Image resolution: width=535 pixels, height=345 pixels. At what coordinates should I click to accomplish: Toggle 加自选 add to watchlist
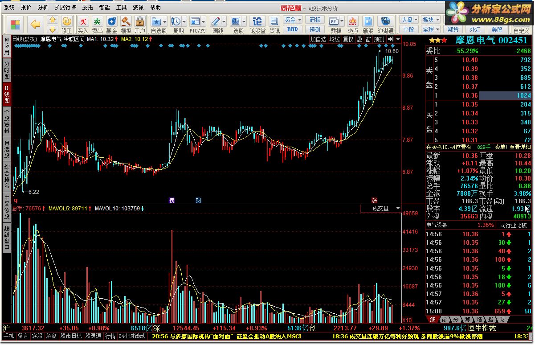(319, 39)
